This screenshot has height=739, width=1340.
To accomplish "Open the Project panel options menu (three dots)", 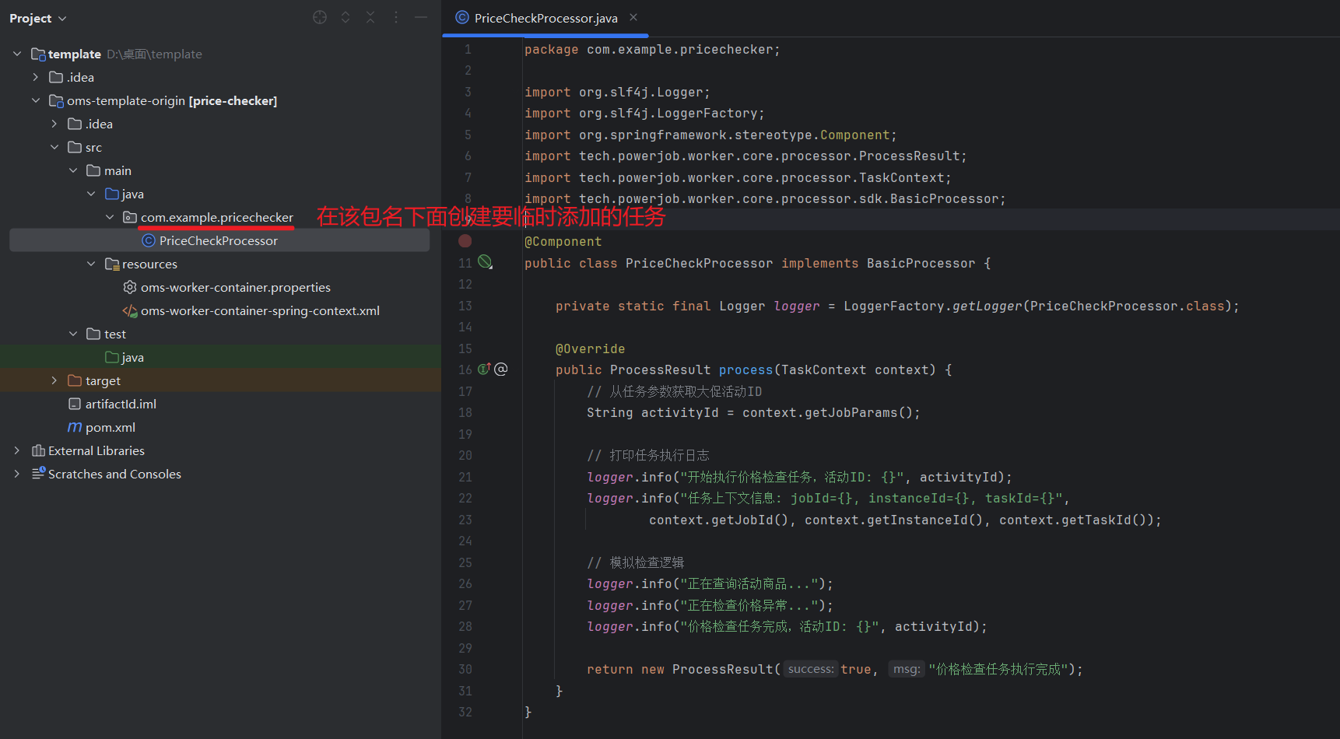I will click(x=396, y=17).
